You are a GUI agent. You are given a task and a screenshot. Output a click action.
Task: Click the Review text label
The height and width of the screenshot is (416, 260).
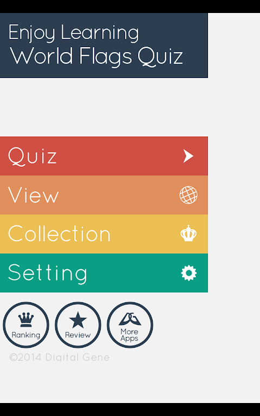pos(78,335)
